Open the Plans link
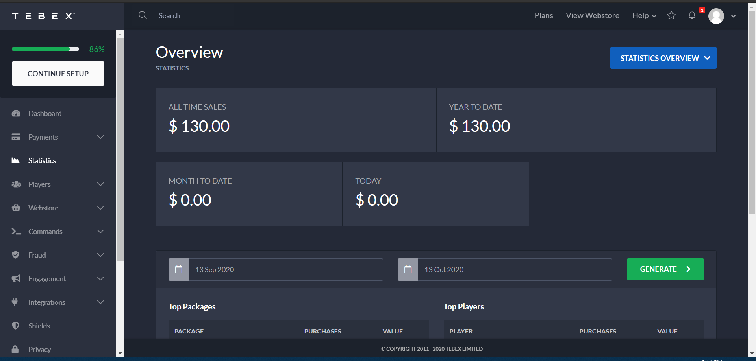 tap(544, 15)
